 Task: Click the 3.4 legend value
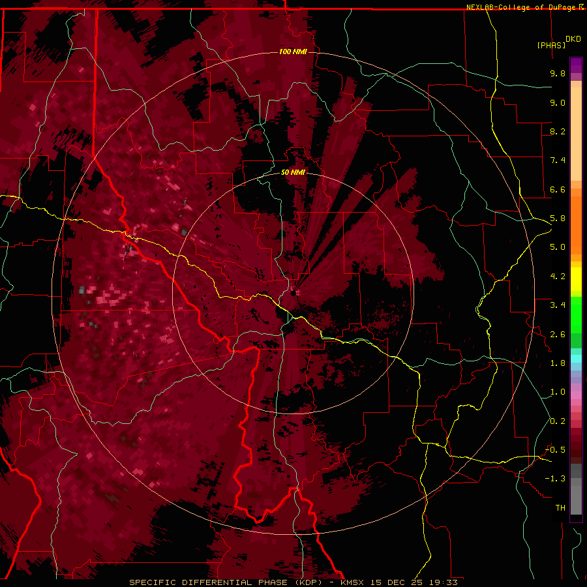tap(558, 305)
